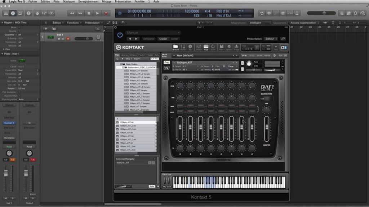Screen dimensions: 369x207
Task: Open the Quick Help question mark button
Action: pyautogui.click(x=28, y=13)
